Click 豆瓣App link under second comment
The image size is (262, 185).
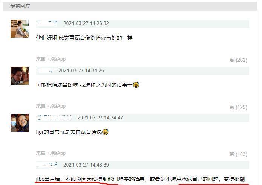pos(57,106)
